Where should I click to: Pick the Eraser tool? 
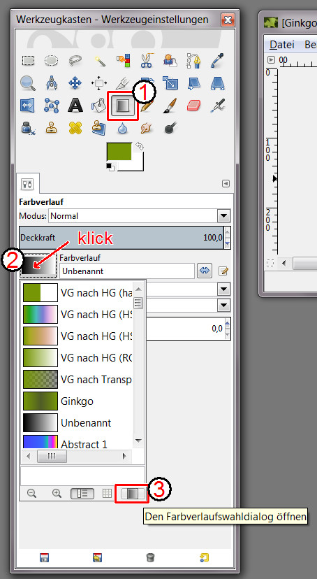pos(193,106)
